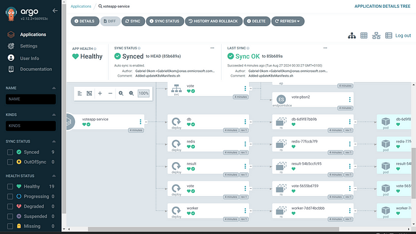Click the compact nodes layout icon

click(x=80, y=93)
